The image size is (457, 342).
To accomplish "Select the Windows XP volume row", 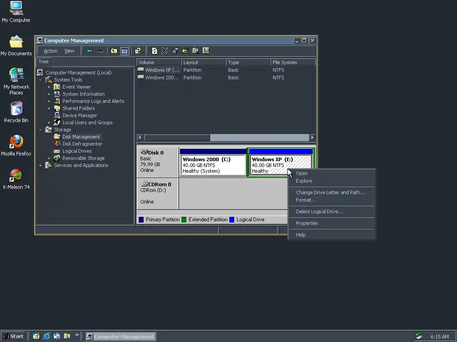I will [x=226, y=70].
